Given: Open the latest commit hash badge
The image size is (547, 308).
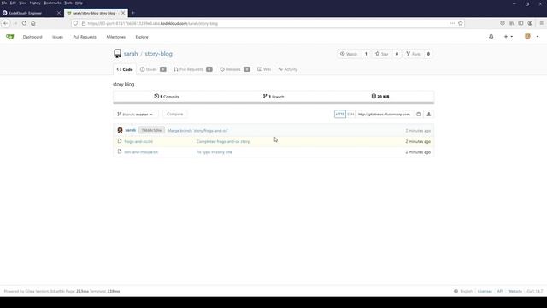Looking at the screenshot, I should point(151,130).
